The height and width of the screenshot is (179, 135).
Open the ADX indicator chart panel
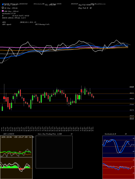16,146
